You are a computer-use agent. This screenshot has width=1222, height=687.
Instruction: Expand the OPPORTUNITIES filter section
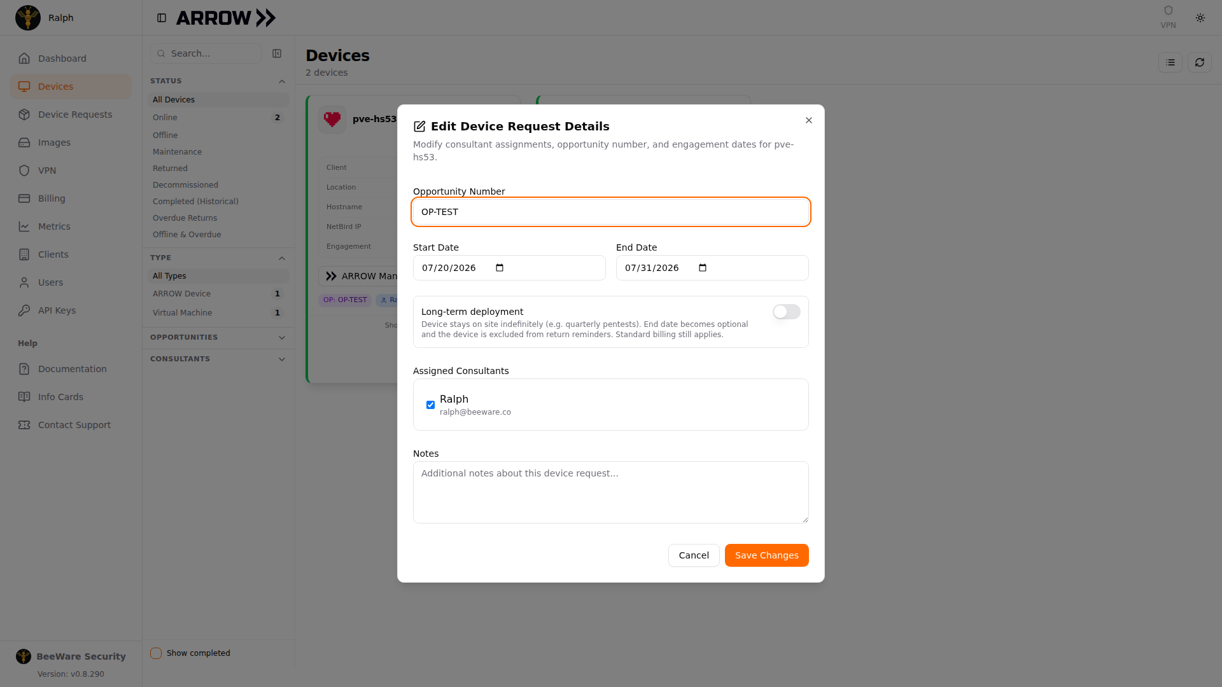pyautogui.click(x=218, y=338)
